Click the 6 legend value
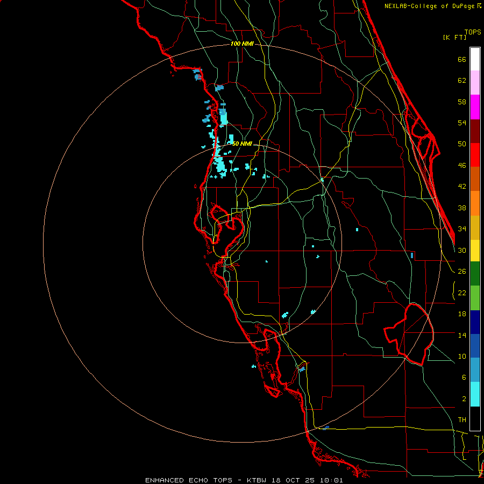Image resolution: width=484 pixels, height=484 pixels. point(464,378)
